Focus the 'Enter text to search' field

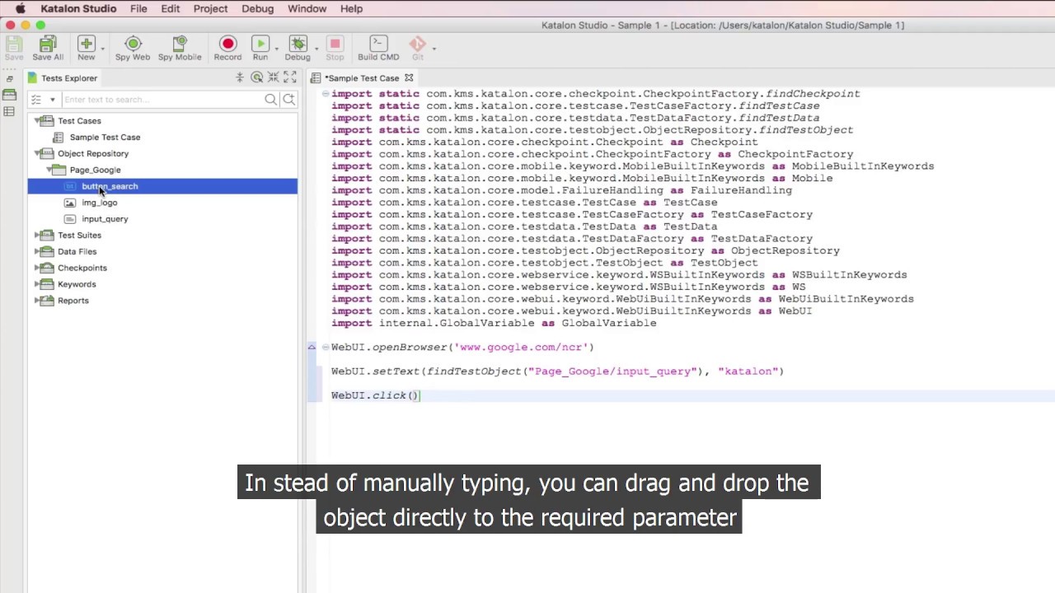162,100
